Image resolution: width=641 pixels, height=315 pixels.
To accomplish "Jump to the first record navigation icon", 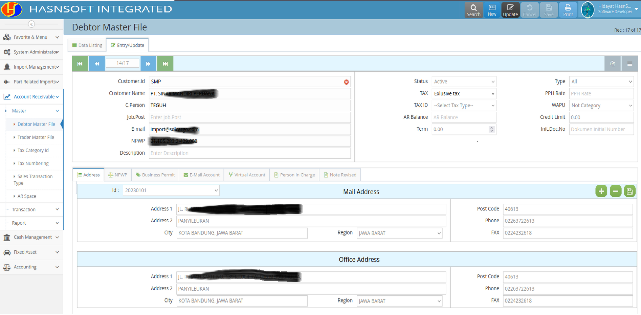I will (x=80, y=63).
